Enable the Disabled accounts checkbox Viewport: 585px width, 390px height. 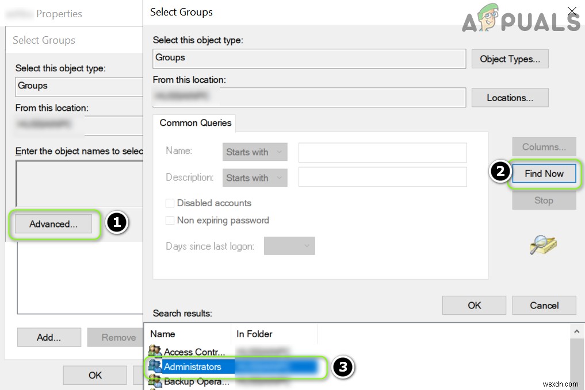[170, 203]
